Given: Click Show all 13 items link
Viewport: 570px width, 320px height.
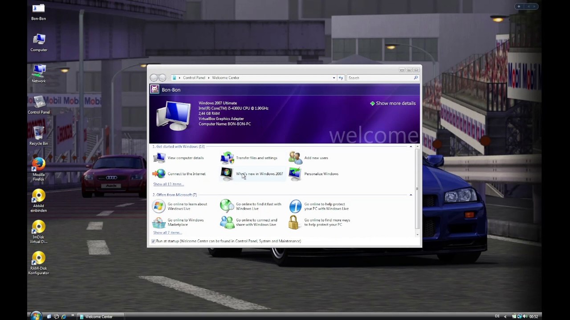Looking at the screenshot, I should [x=167, y=184].
